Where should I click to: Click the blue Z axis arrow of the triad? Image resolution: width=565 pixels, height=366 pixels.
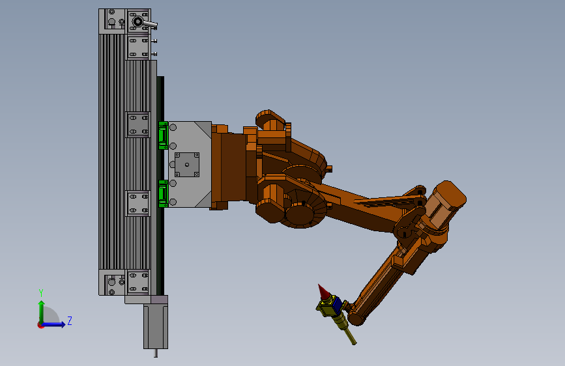(x=54, y=324)
